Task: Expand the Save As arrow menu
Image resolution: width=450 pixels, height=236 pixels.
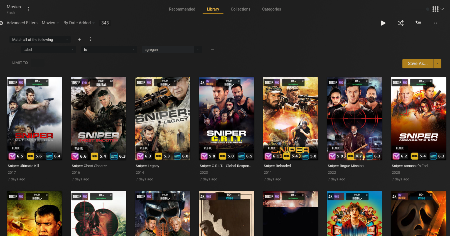Action: click(437, 64)
